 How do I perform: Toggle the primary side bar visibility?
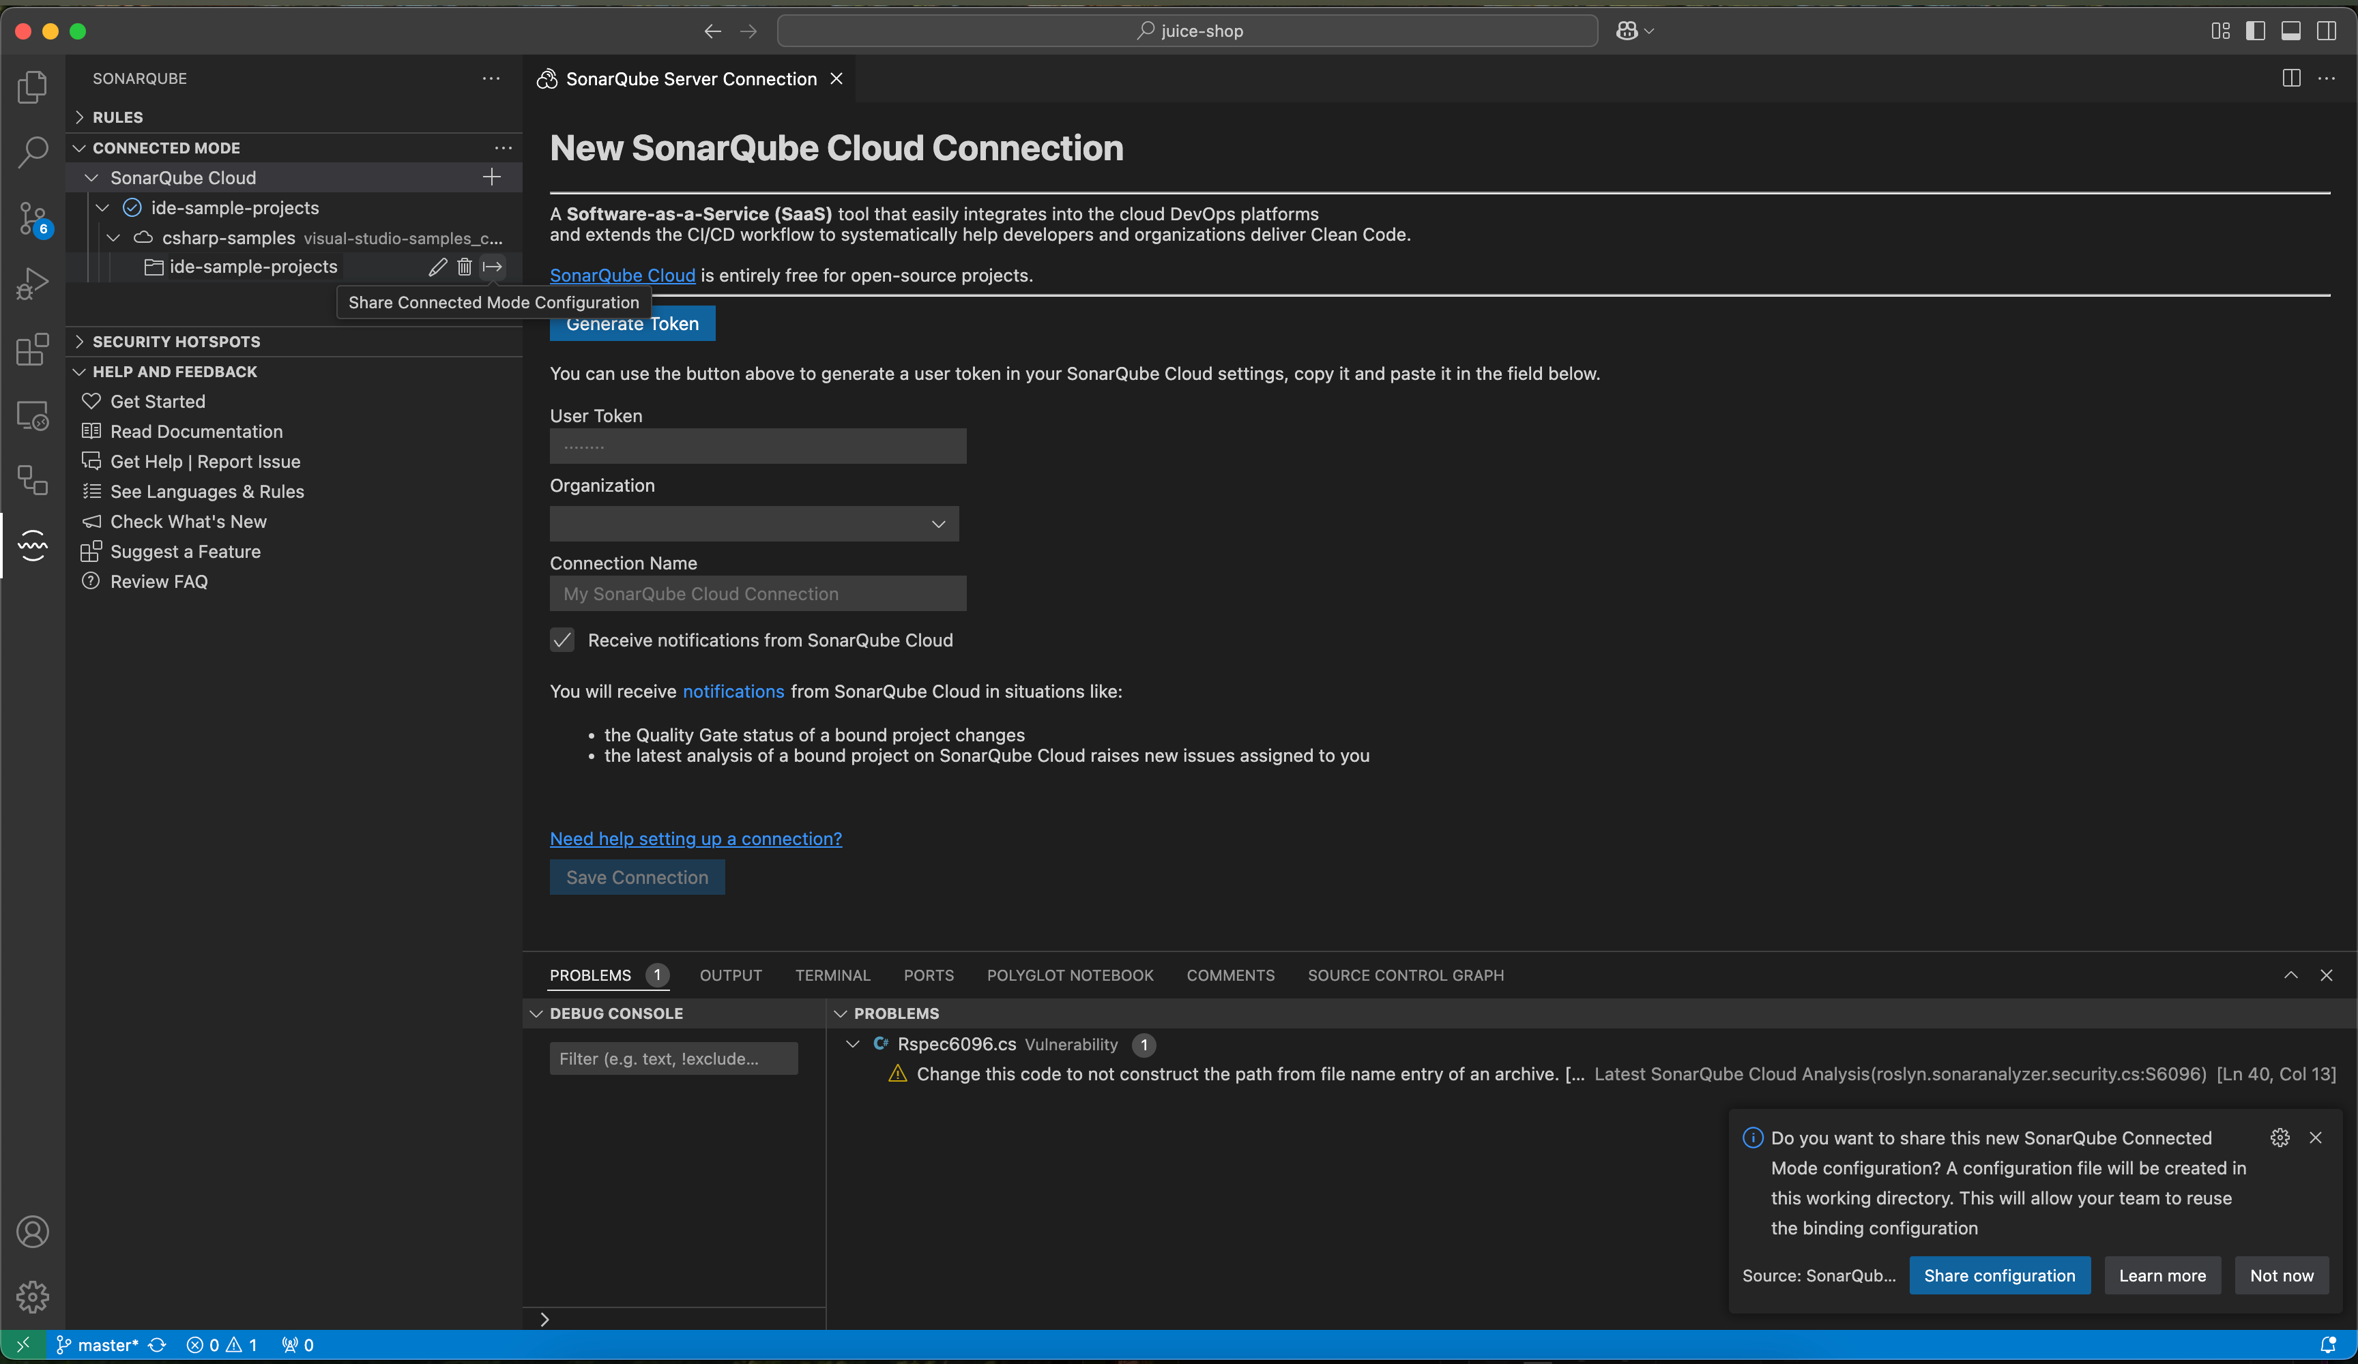(x=2255, y=31)
